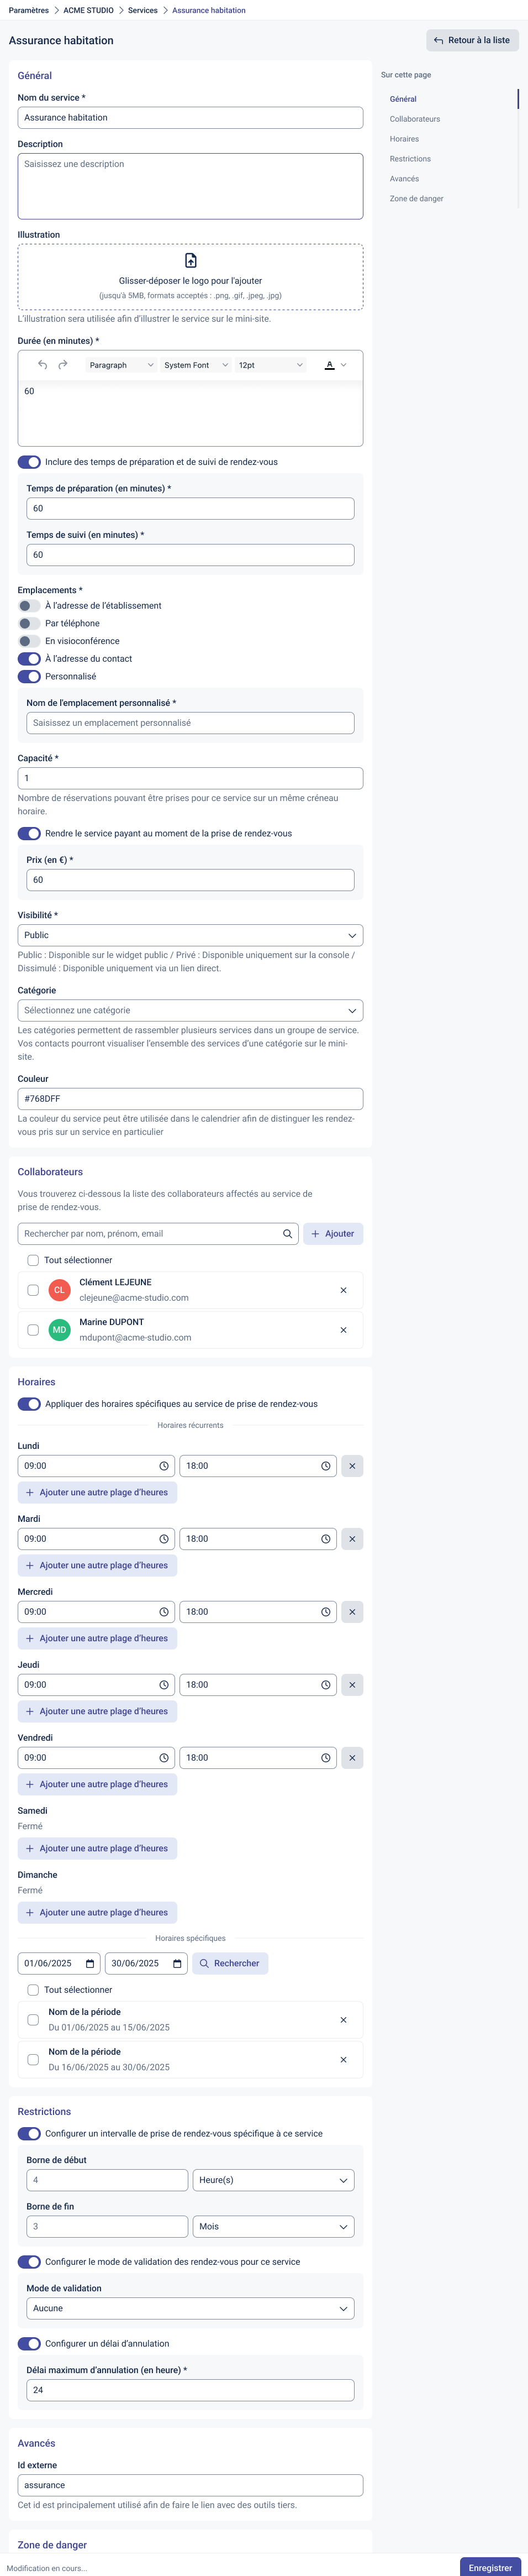Open the 'Mode de validation' dropdown
The width and height of the screenshot is (528, 2576).
point(190,2308)
